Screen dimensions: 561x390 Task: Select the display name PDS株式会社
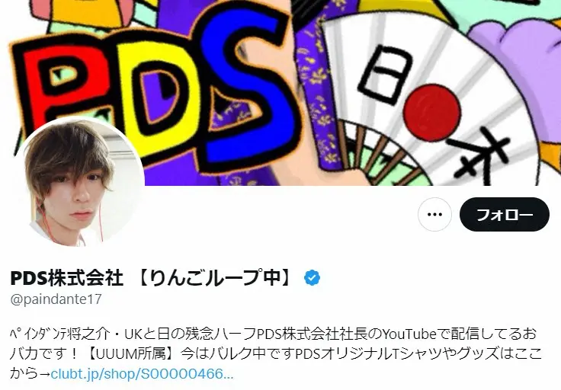(67, 278)
